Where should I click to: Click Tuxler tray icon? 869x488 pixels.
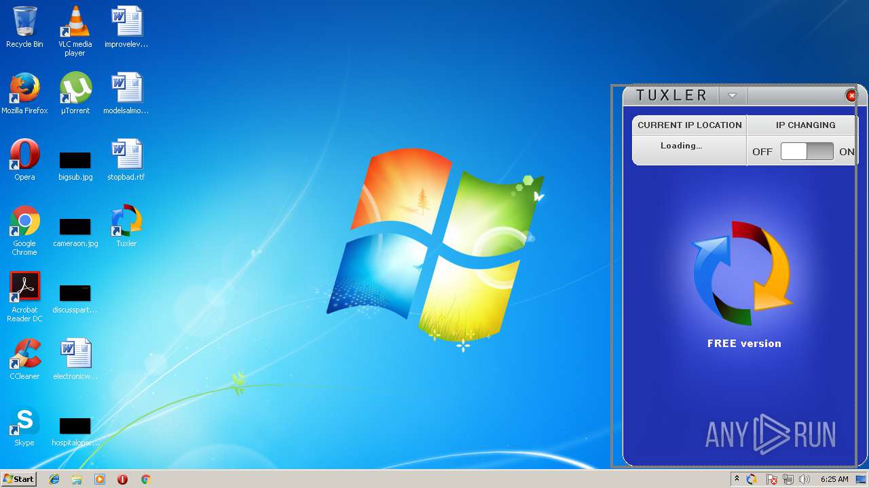[752, 479]
